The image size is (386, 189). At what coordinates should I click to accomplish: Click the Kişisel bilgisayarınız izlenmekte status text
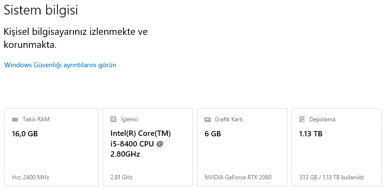coord(76,38)
